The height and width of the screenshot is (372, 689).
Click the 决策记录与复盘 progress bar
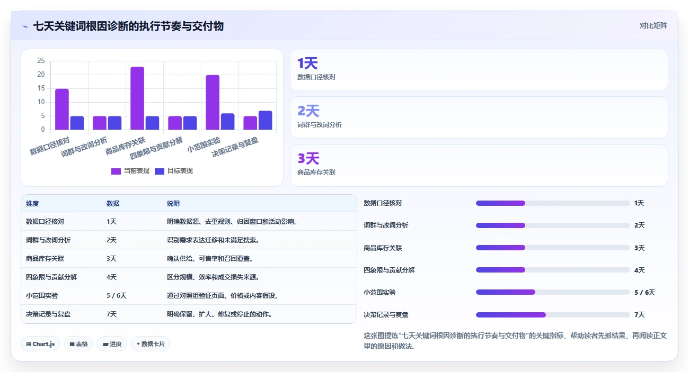(x=553, y=315)
